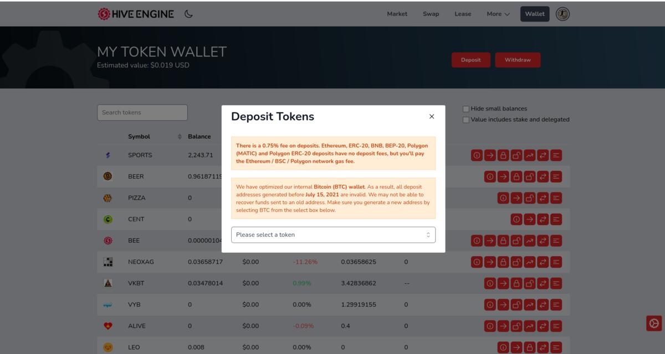Click the NEOXAG token logo icon
The image size is (665, 354).
point(108,262)
